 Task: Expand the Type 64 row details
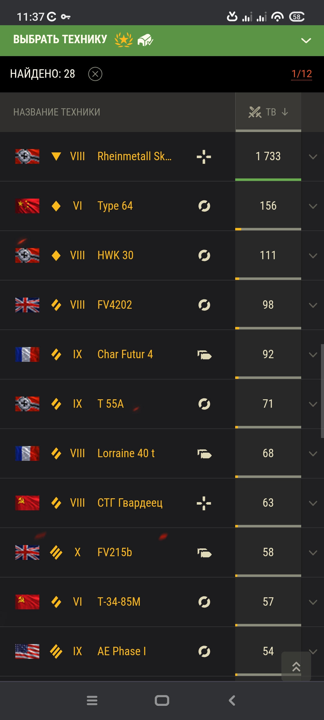pos(313,206)
